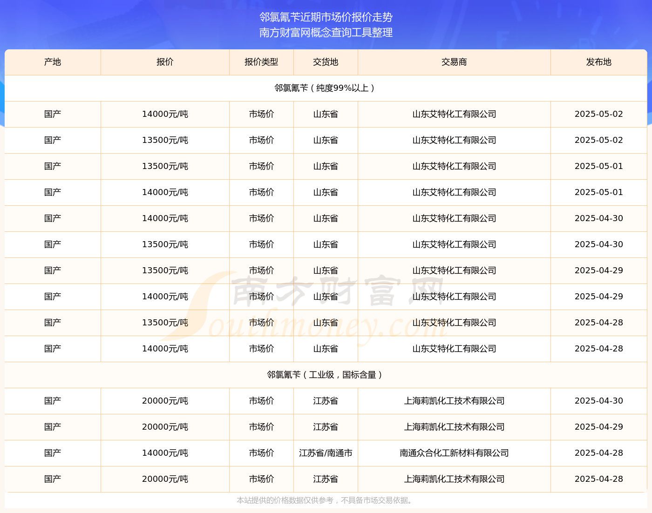Select date 2025-05-01 in the 14000元/吨 row

pos(598,192)
